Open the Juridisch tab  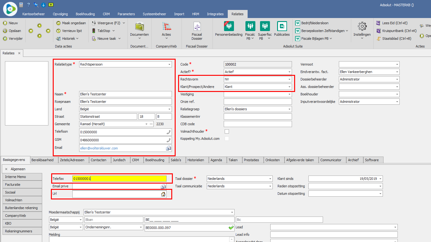click(119, 160)
